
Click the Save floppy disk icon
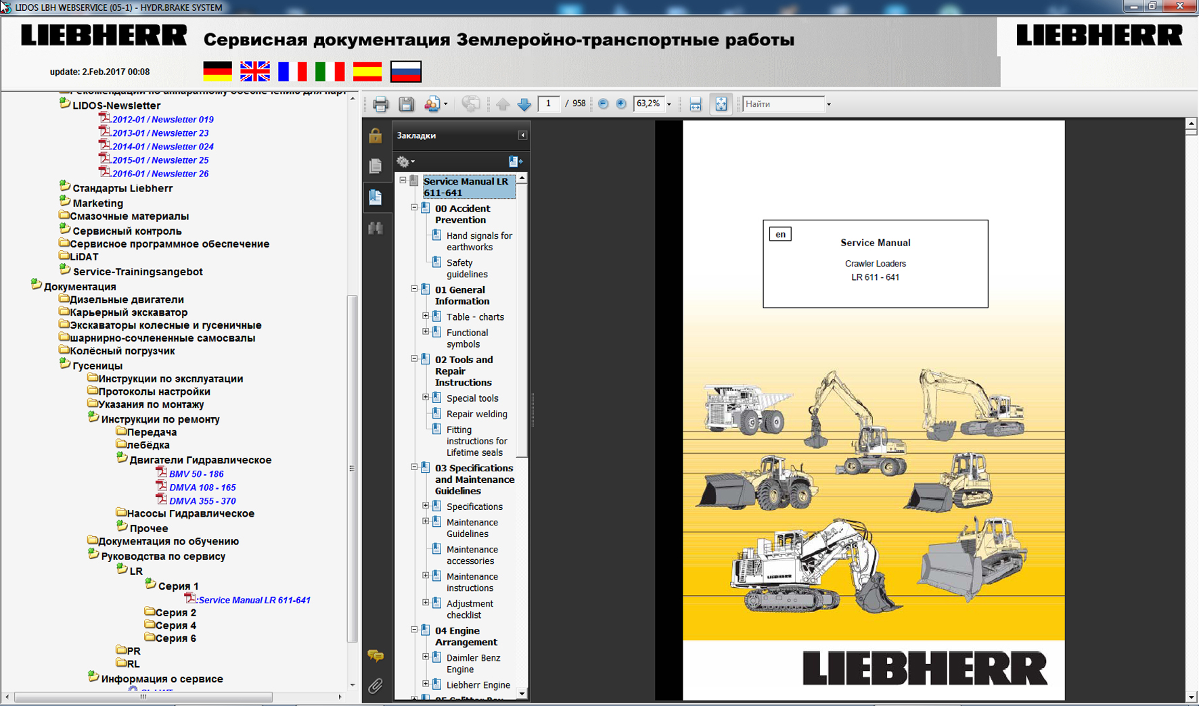(x=406, y=104)
